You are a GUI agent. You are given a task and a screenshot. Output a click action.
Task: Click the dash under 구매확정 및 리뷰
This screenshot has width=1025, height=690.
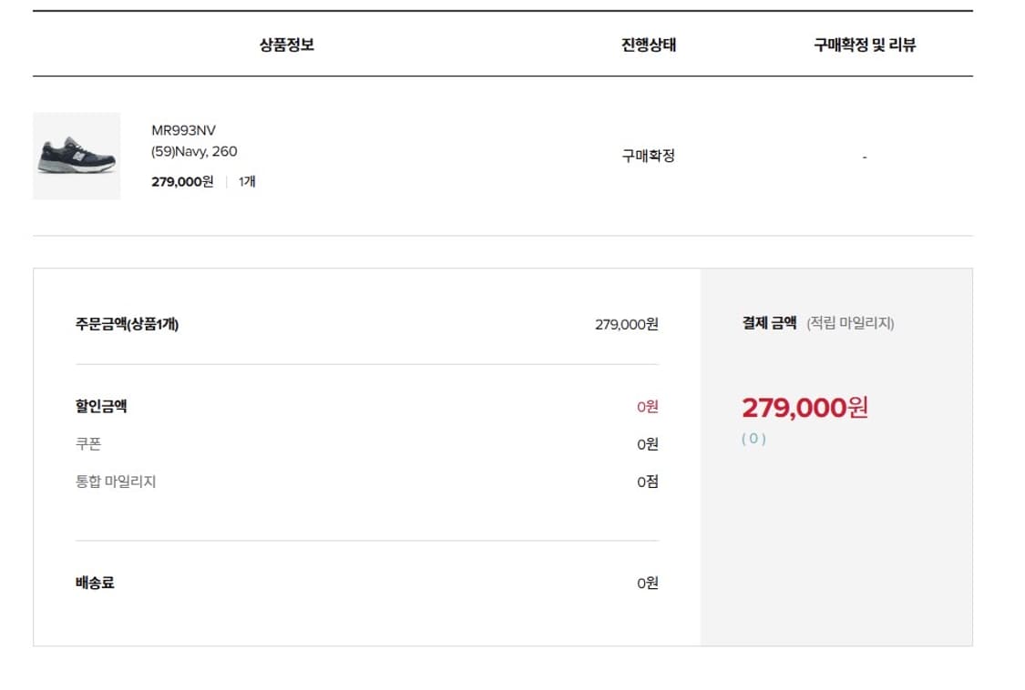(864, 155)
